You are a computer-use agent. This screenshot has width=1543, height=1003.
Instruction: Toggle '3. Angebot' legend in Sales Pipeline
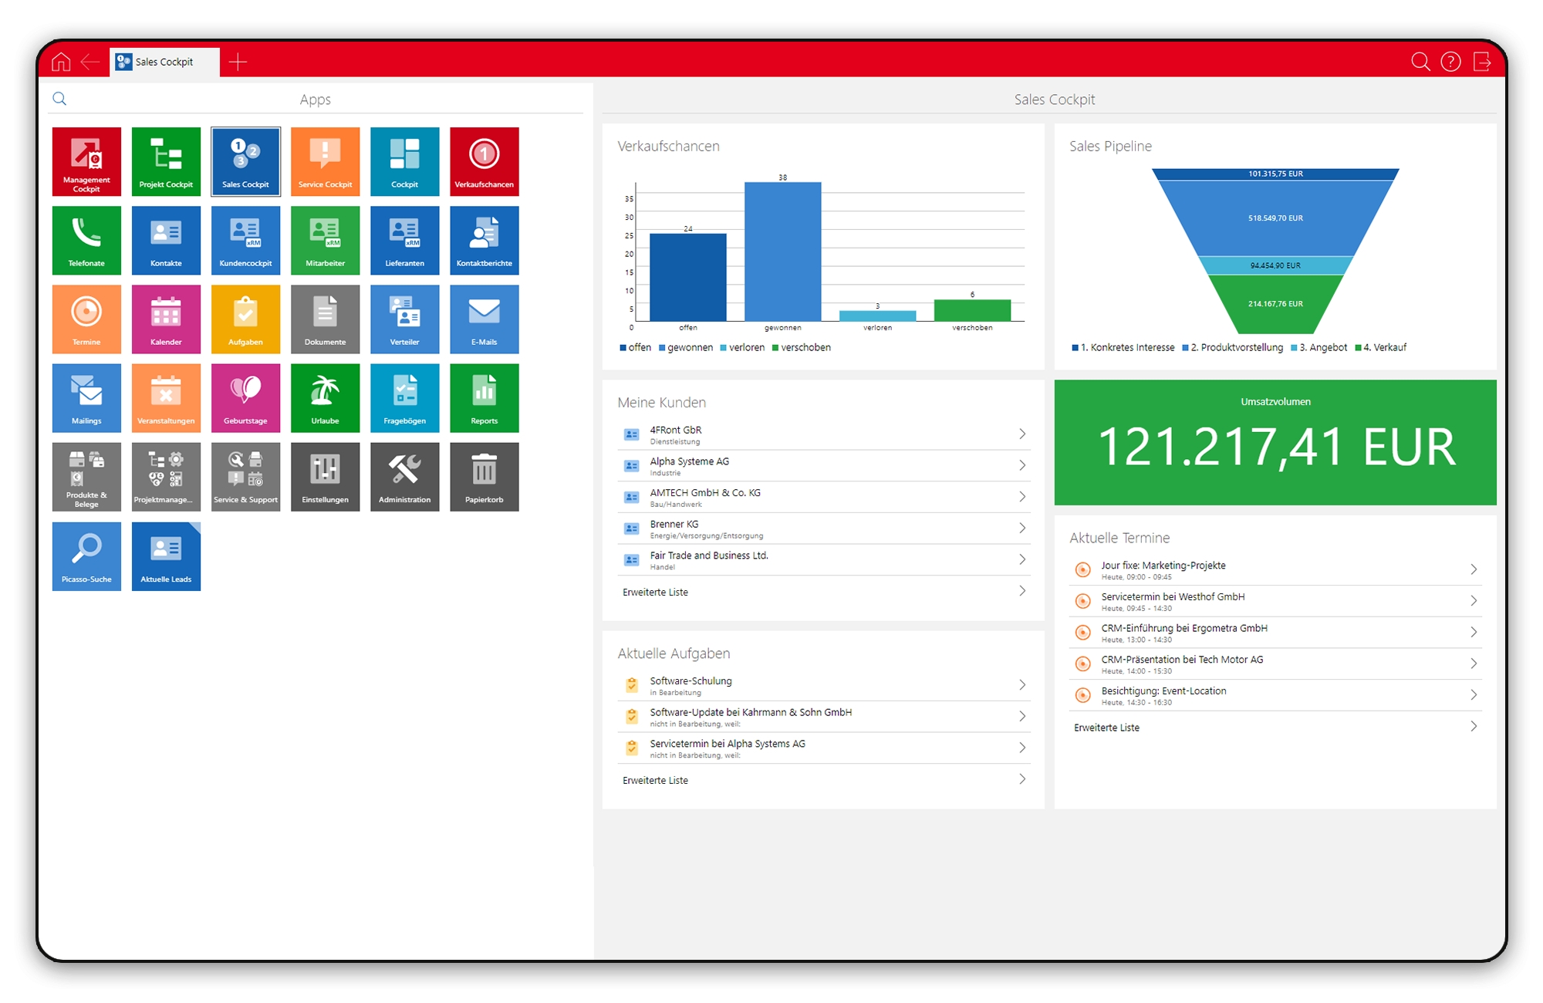pyautogui.click(x=1318, y=348)
